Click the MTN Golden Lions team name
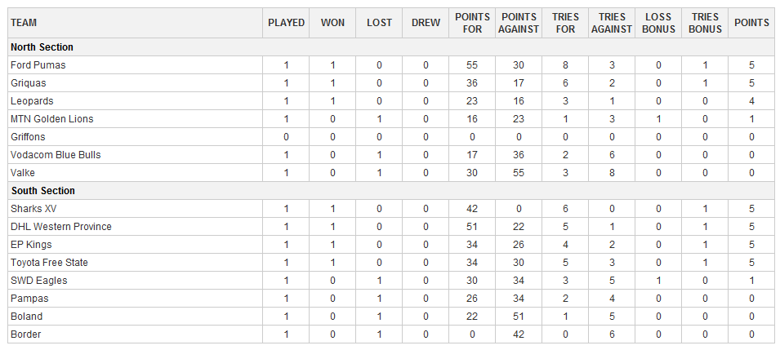Image resolution: width=780 pixels, height=350 pixels. (x=51, y=119)
